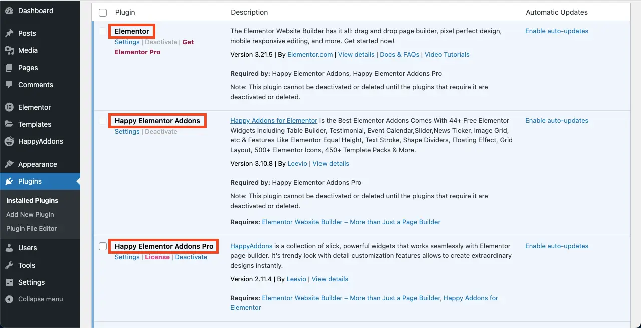Screen dimensions: 641x328
Task: Click the Elementor logo icon in sidebar
Action: pos(9,107)
